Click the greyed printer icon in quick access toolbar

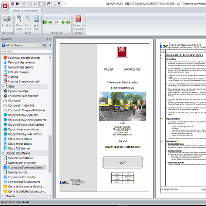tap(24, 4)
